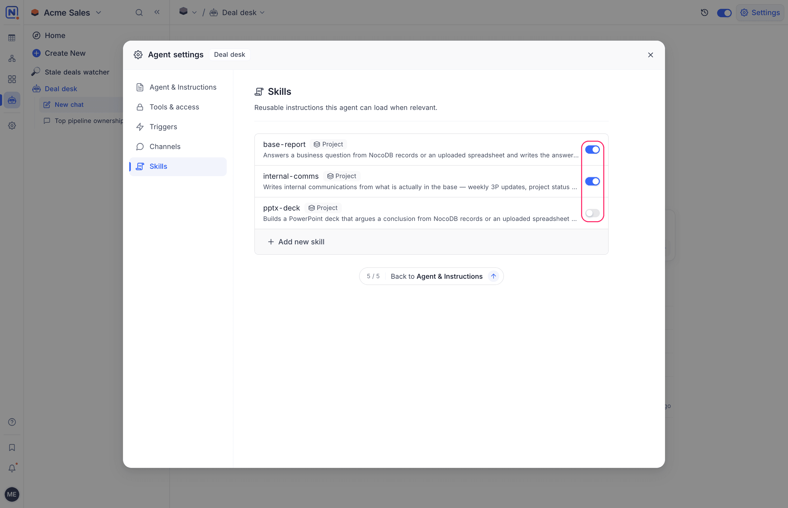Select the Skills section in the sidebar
The image size is (788, 508).
pos(178,166)
